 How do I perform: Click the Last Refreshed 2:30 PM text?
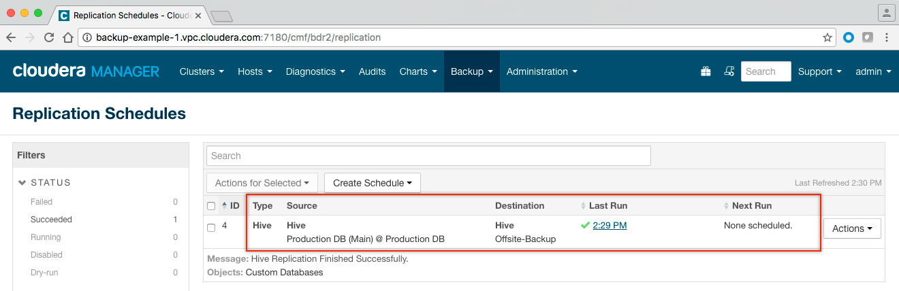click(x=838, y=184)
